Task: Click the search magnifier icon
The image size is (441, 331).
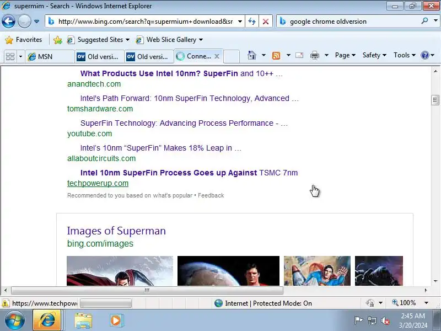Action: [424, 21]
